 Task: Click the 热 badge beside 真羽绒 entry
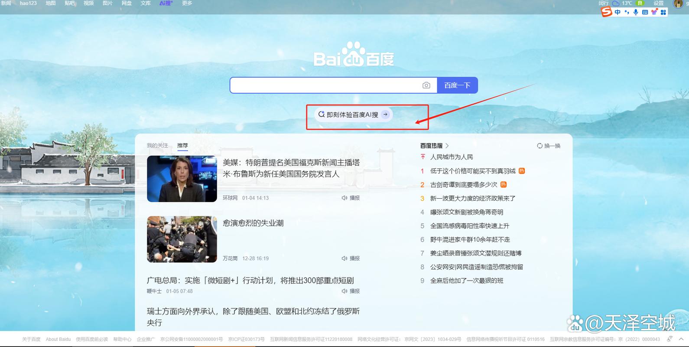click(522, 171)
